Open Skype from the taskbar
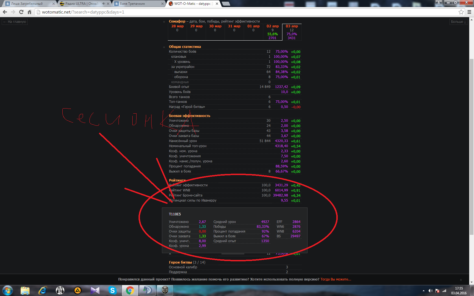Screen dimensions: 474x296 [x=113, y=290]
